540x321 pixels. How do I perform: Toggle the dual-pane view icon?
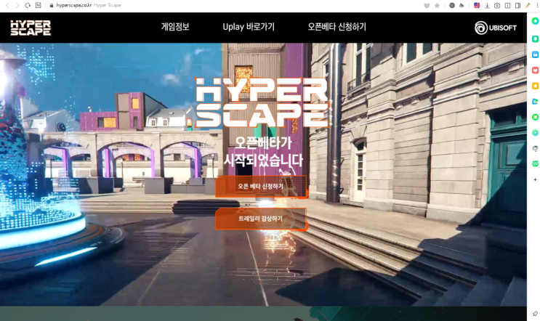click(x=507, y=5)
